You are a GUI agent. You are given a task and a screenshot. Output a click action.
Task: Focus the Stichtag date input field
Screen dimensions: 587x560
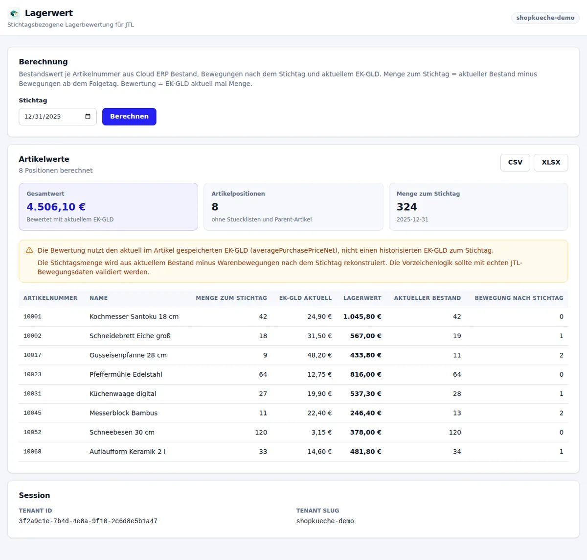click(x=58, y=117)
